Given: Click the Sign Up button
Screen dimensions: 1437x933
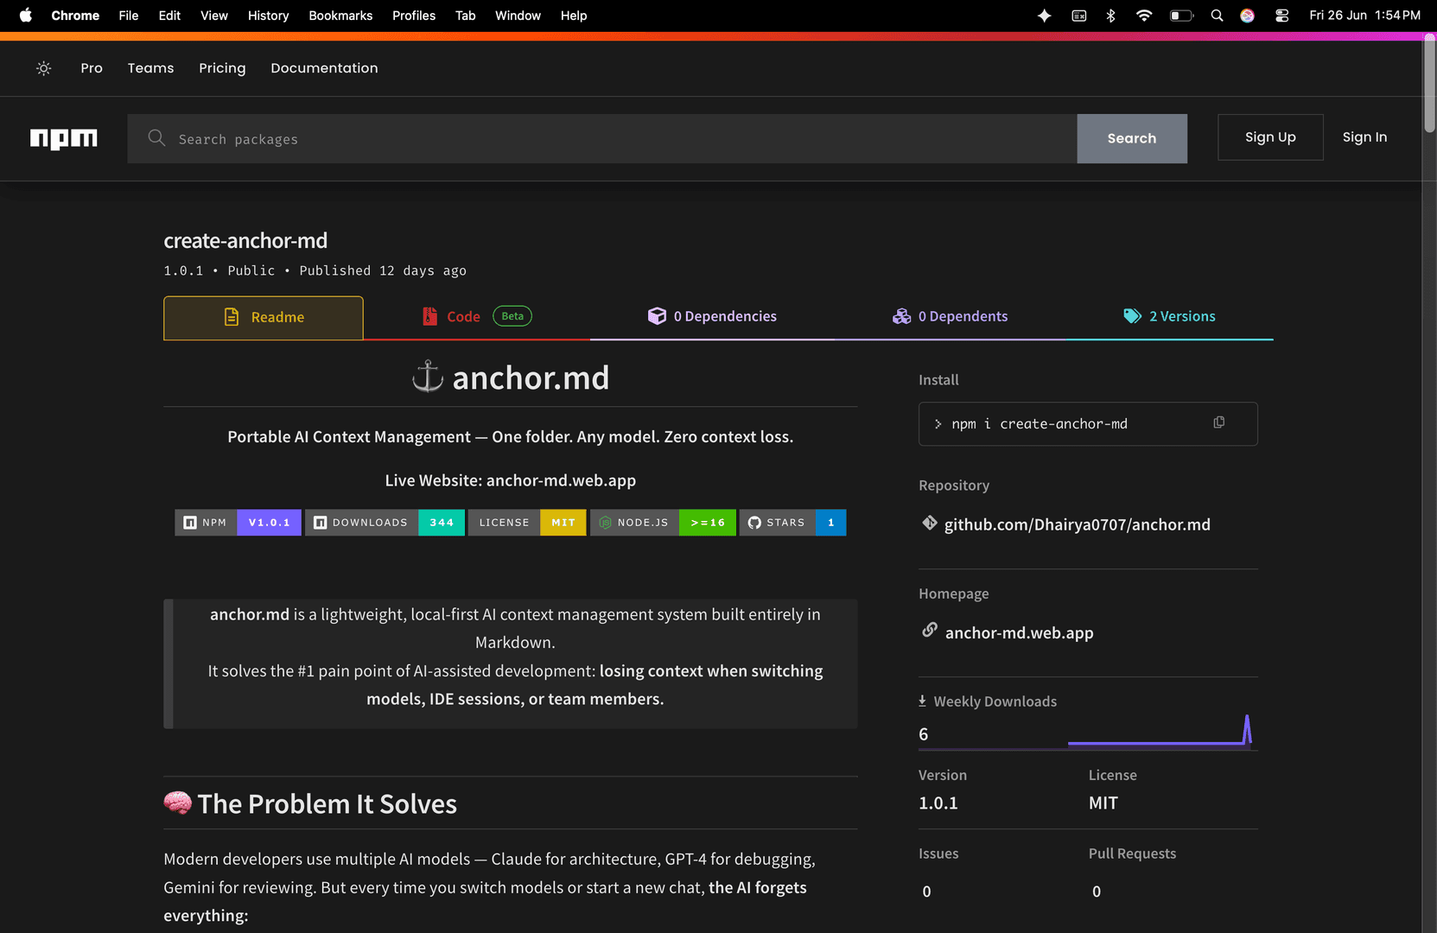Looking at the screenshot, I should coord(1270,137).
